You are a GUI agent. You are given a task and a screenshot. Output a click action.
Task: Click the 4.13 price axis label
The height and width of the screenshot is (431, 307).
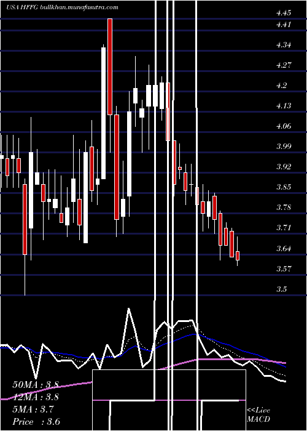(x=284, y=106)
